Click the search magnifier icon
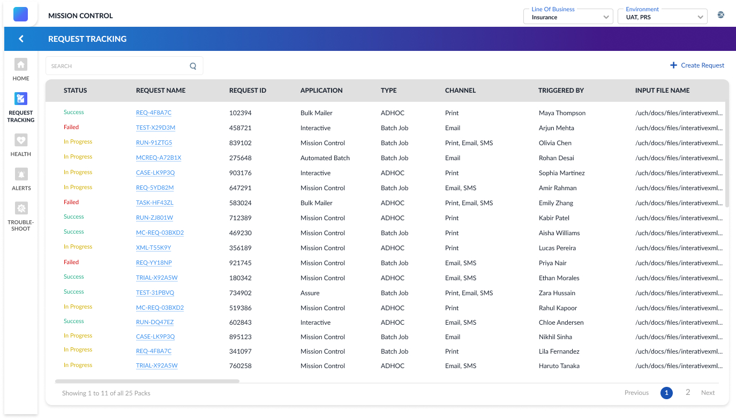Viewport: 736px width, 419px height. (193, 66)
